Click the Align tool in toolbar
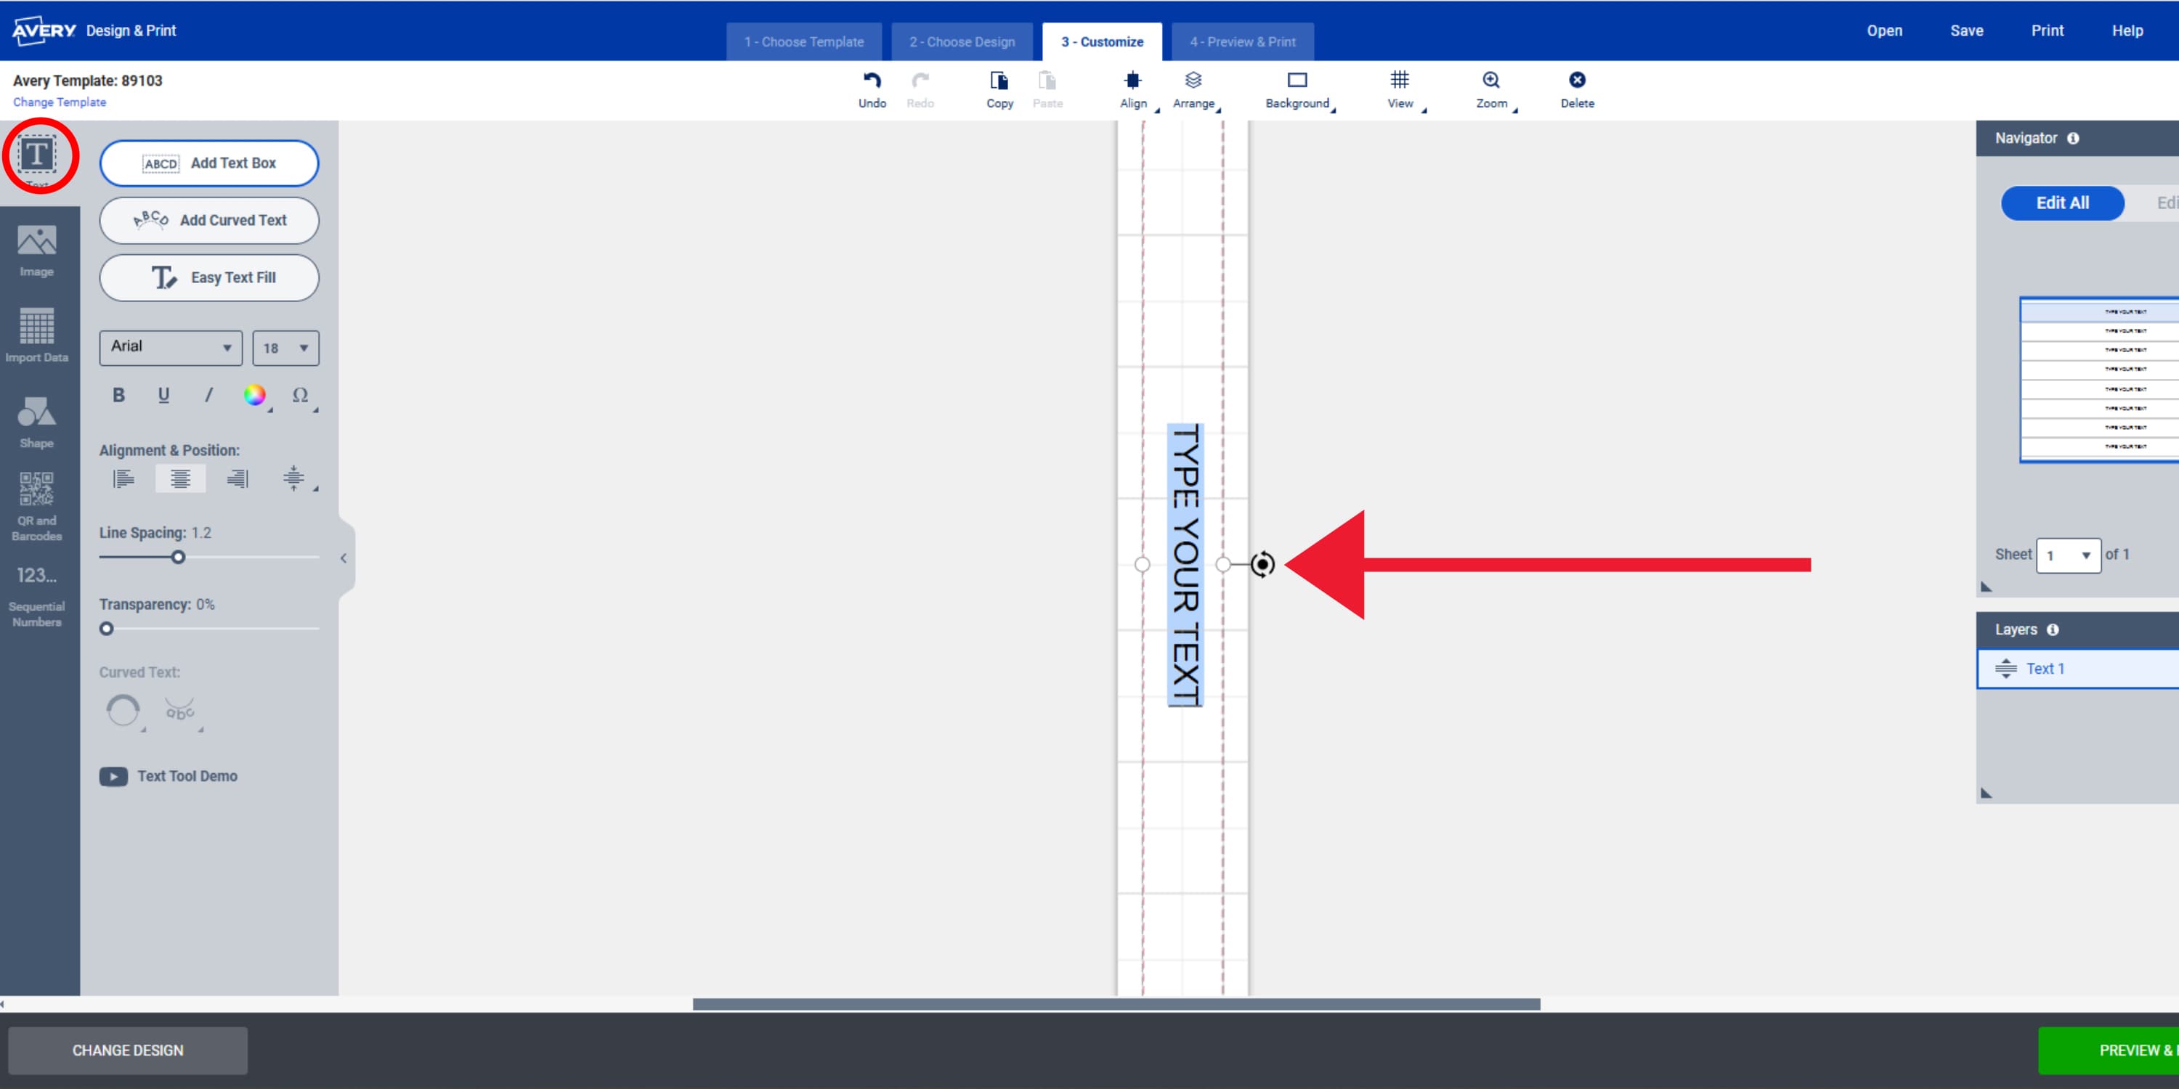The image size is (2179, 1089). click(x=1131, y=89)
